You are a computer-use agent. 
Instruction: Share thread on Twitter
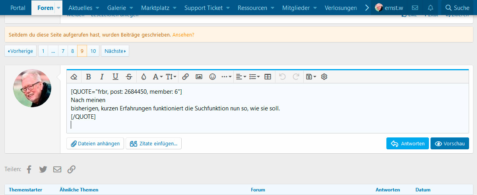43,170
